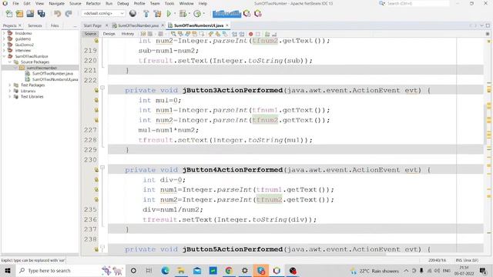Expand the Test Libraries node

click(10, 97)
